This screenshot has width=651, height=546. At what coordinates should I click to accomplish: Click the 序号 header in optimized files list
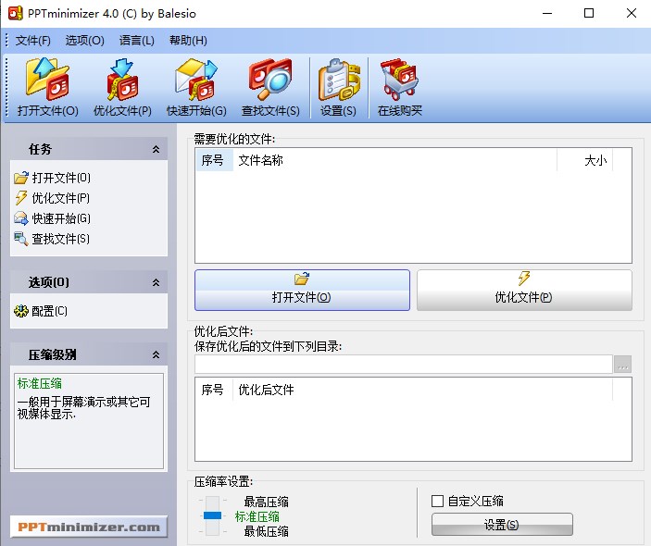(214, 390)
